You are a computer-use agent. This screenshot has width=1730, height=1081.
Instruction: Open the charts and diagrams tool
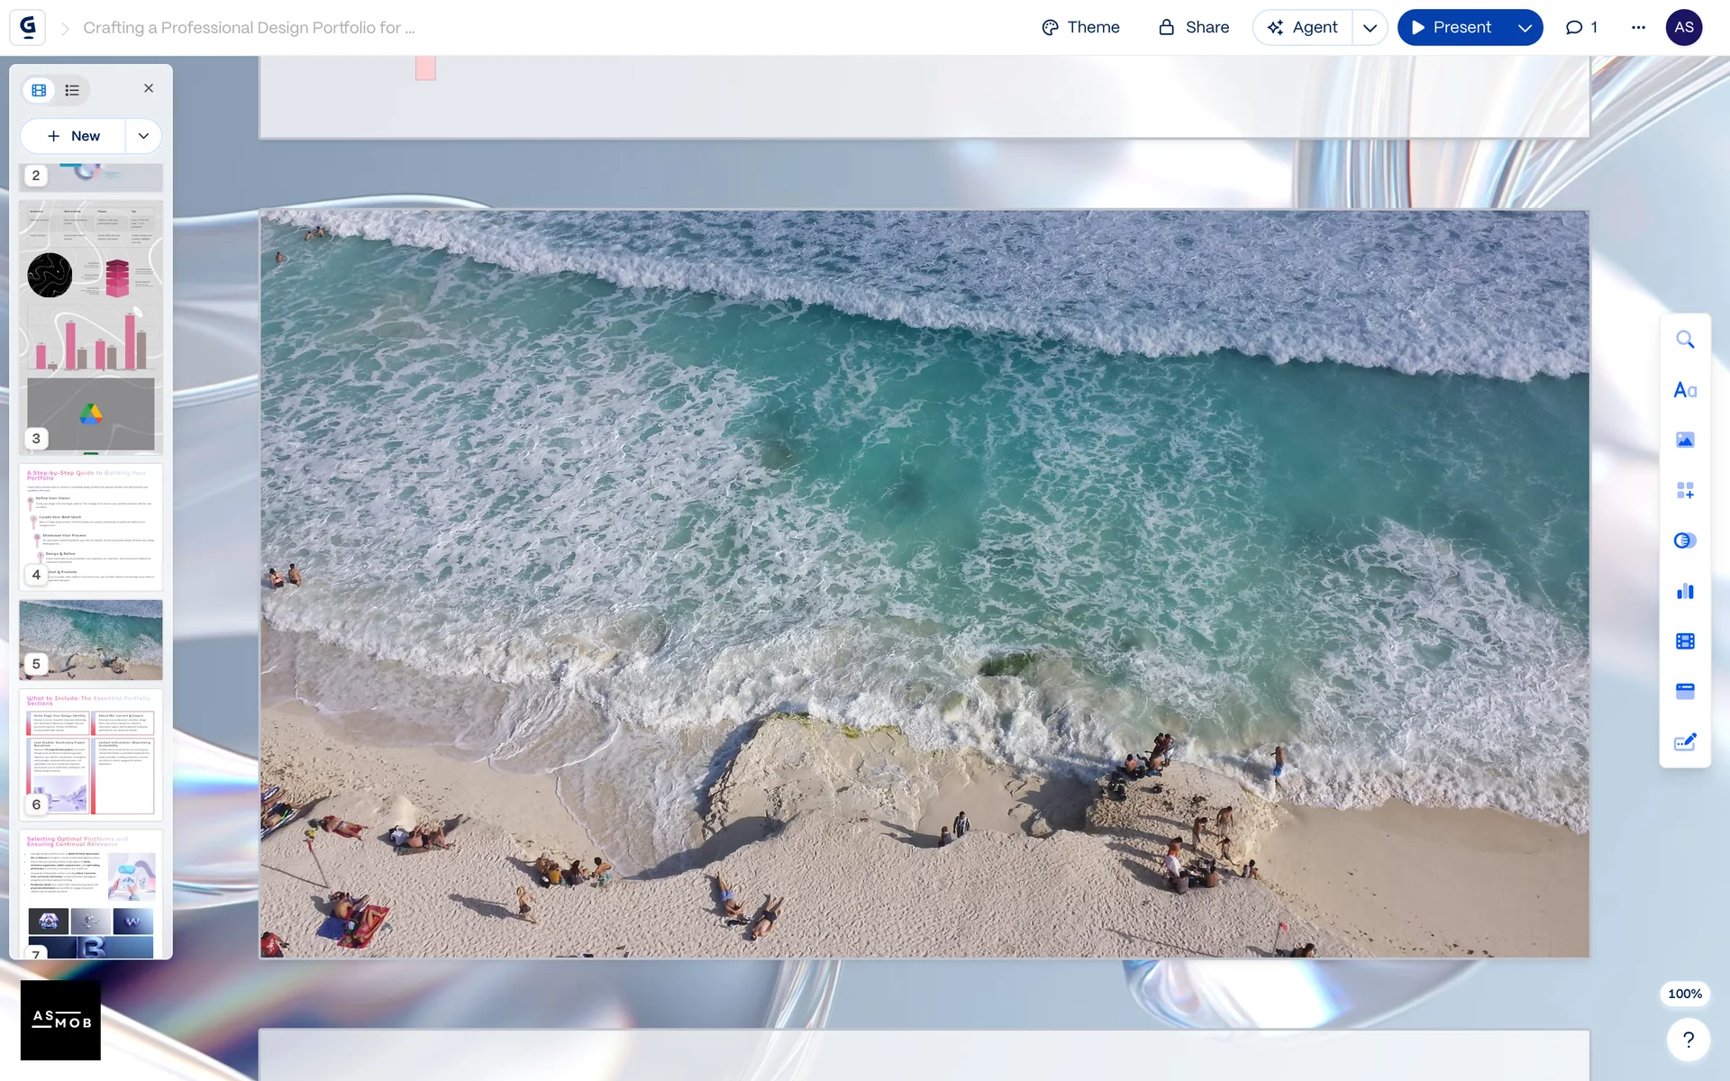1684,591
